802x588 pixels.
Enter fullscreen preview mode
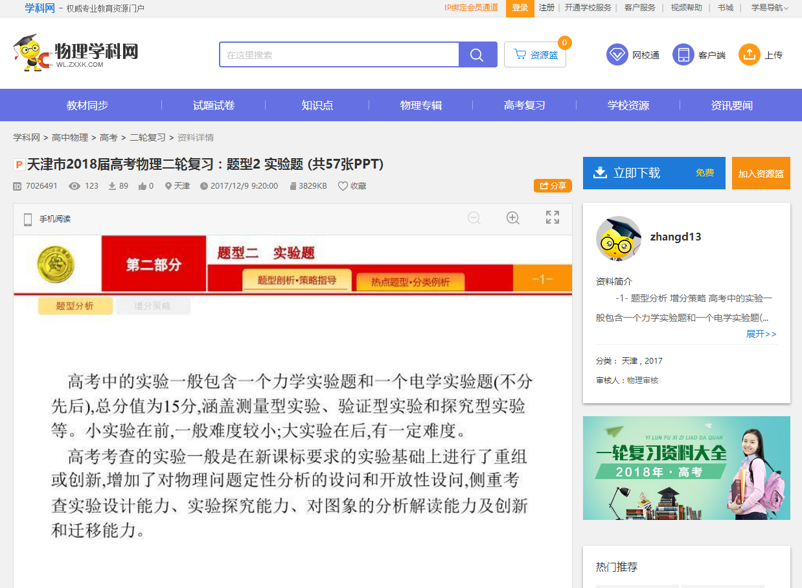(x=552, y=218)
